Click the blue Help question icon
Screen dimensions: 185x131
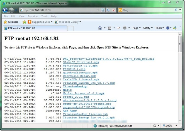coord(167,28)
